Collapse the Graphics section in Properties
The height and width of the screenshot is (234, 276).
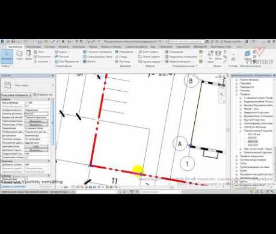[x=49, y=99]
